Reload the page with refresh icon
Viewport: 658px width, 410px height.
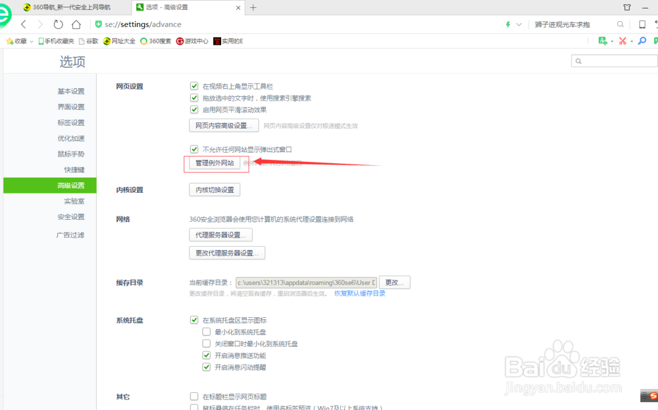click(x=58, y=24)
